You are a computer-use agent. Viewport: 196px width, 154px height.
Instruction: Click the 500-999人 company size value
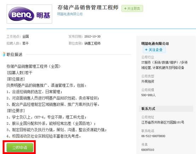(x=148, y=95)
